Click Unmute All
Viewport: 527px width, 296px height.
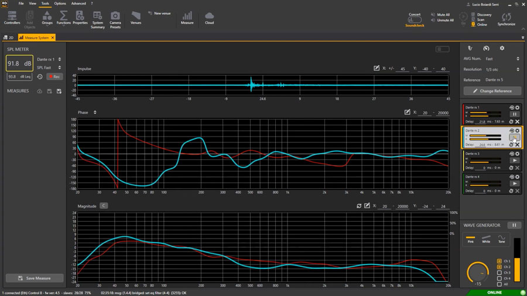pos(442,20)
